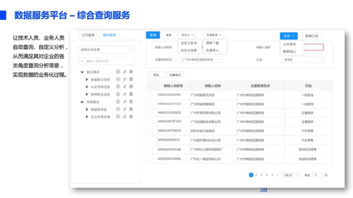Image resolution: width=353 pixels, height=198 pixels.
Task: Open the 批量查询 dropdown button
Action: pos(214,35)
